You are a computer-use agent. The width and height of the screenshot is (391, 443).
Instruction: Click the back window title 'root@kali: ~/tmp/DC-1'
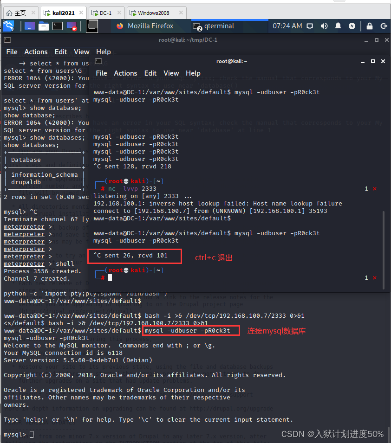point(188,40)
